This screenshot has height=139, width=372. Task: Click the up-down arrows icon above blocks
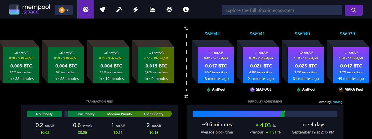[x=186, y=28]
